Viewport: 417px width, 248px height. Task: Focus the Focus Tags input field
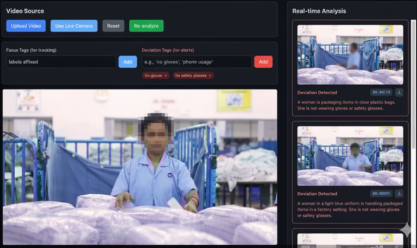[x=61, y=62]
